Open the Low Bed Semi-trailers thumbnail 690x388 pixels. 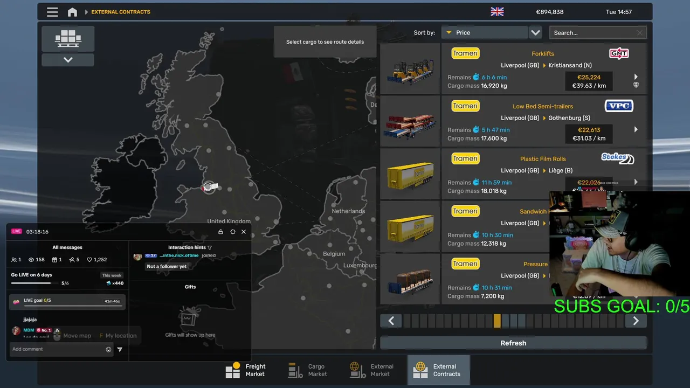click(x=410, y=121)
